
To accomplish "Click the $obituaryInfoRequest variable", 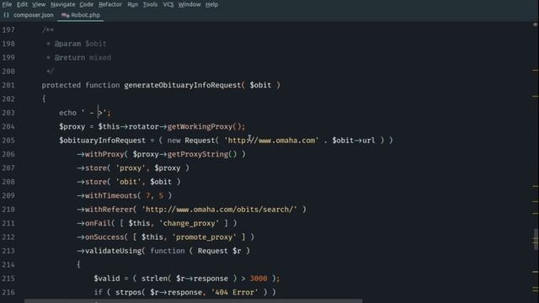I will point(103,141).
